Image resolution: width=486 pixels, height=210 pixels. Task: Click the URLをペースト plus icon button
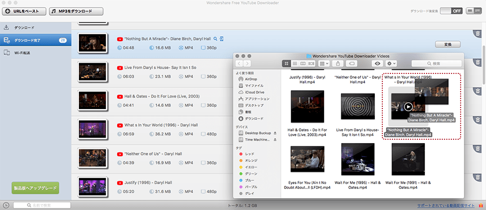coord(24,11)
